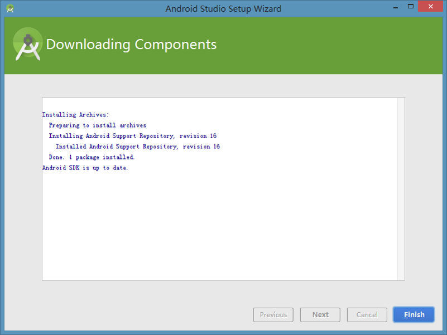Click 'Android SDK is up to date.' line
The image size is (447, 335).
click(85, 168)
